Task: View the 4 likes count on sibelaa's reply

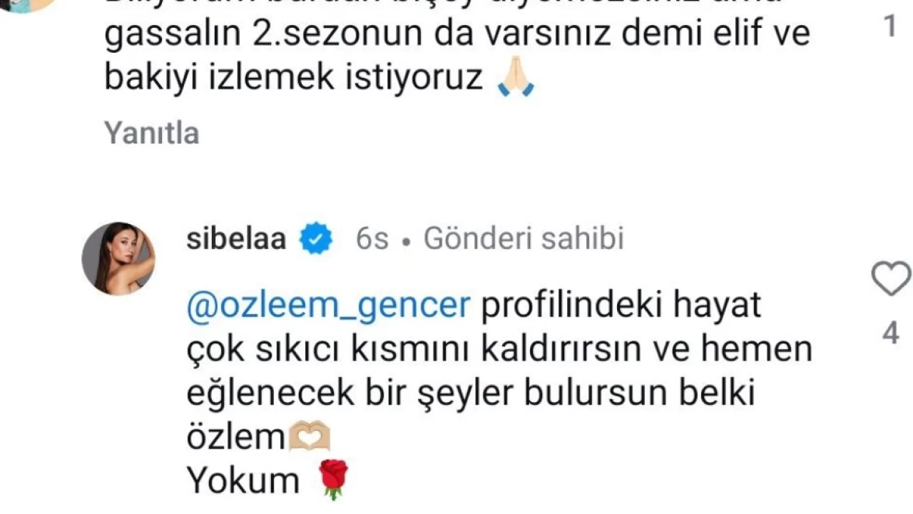Action: (x=891, y=333)
